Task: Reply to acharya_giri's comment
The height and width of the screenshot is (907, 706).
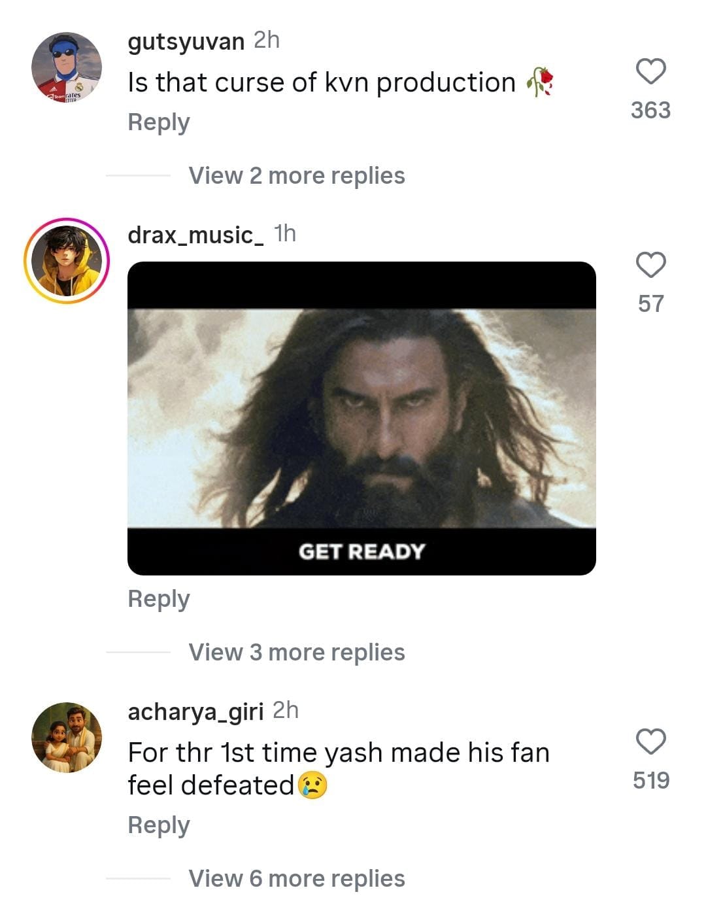Action: coord(159,825)
